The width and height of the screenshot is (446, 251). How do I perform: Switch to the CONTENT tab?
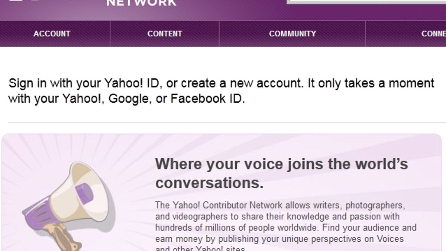[x=165, y=34]
